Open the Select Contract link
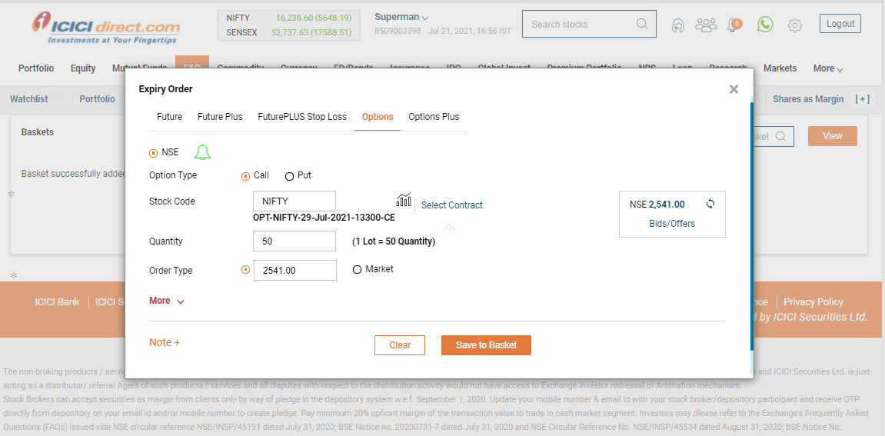The width and height of the screenshot is (885, 436). click(452, 205)
